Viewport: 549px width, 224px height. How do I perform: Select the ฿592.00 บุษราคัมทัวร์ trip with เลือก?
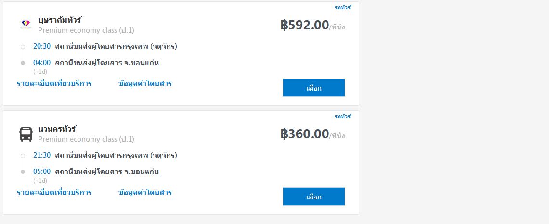[x=314, y=88]
